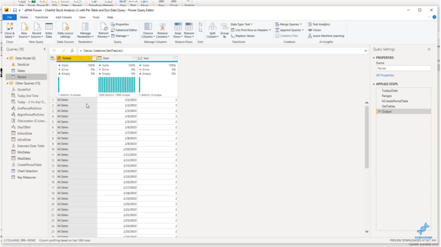Image resolution: width=441 pixels, height=247 pixels.
Task: Open the Advanced Editor
Action: coord(124,30)
